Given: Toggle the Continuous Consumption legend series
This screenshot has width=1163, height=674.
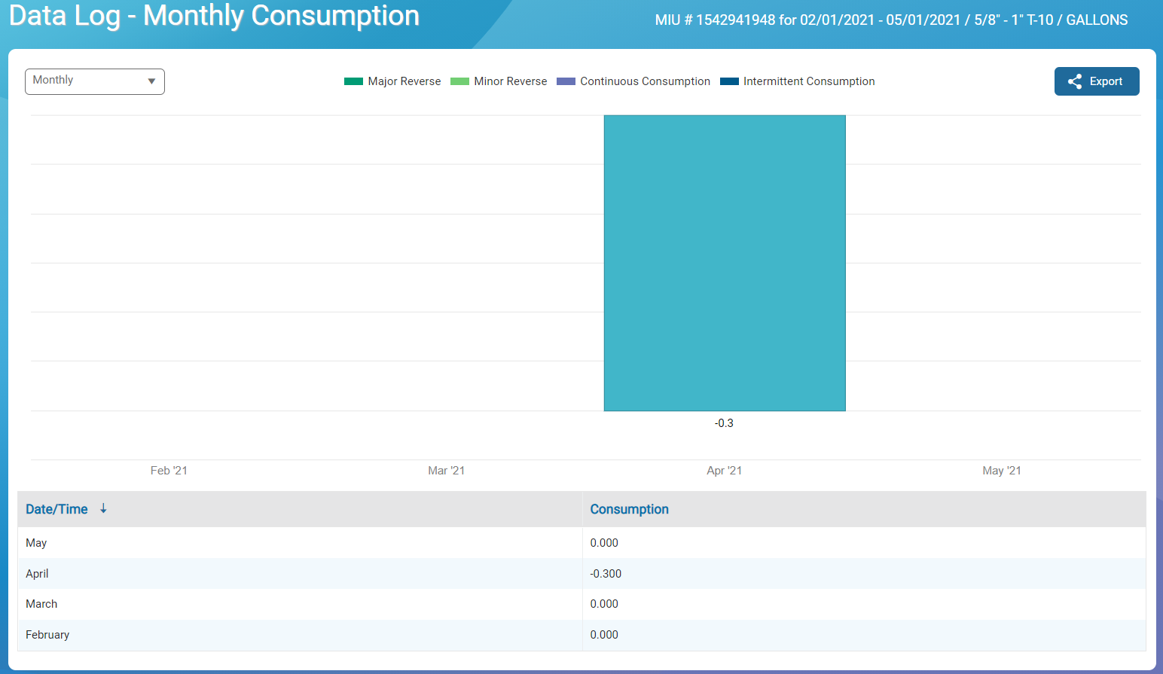Looking at the screenshot, I should coord(645,81).
